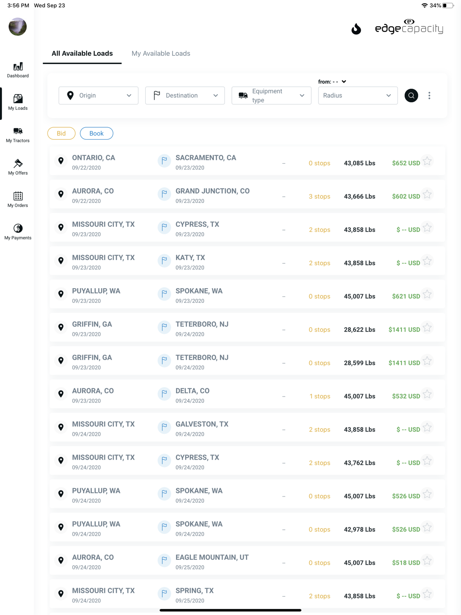Switch to All Available Loads tab
This screenshot has width=461, height=615.
tap(82, 53)
